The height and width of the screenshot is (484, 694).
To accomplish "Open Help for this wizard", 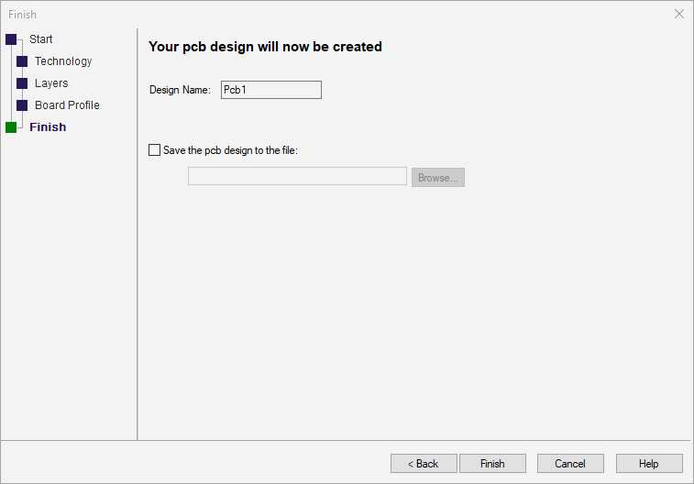I will tap(649, 464).
